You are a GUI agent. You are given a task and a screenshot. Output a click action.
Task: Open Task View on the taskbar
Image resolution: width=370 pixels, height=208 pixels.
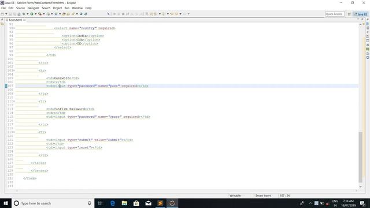point(100,203)
